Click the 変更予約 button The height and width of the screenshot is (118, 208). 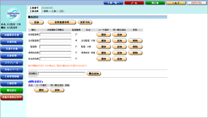[85, 22]
